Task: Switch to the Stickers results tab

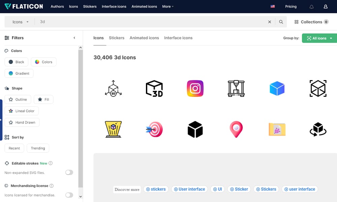Action: tap(116, 38)
